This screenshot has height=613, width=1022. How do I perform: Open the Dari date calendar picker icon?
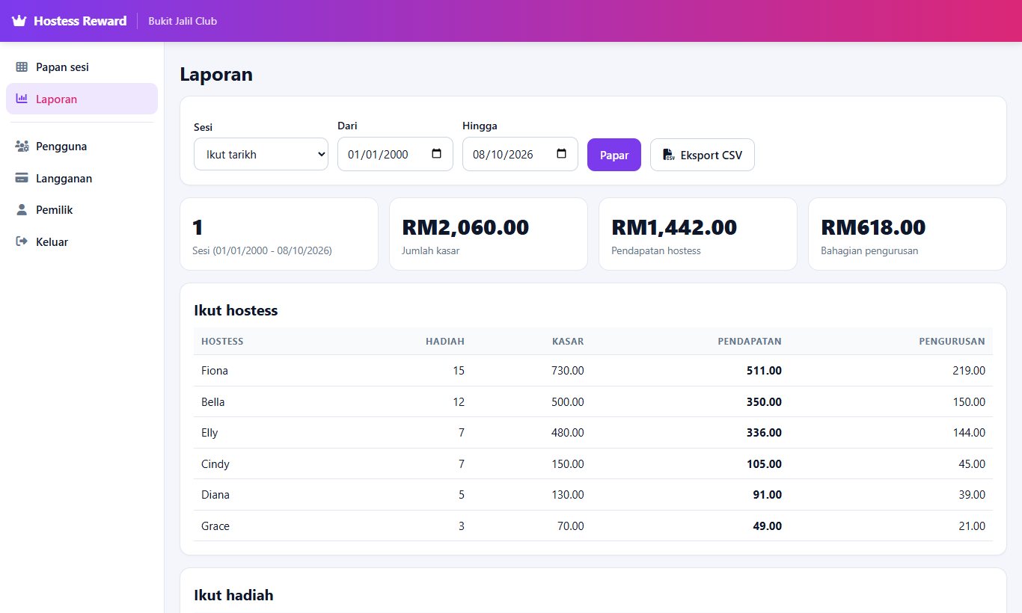[x=437, y=154]
